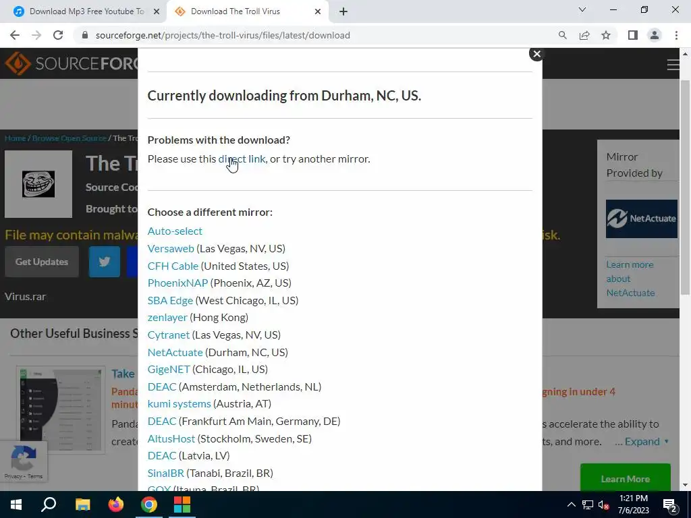Select the DEAC Latvia mirror
This screenshot has height=518, width=691.
click(162, 455)
